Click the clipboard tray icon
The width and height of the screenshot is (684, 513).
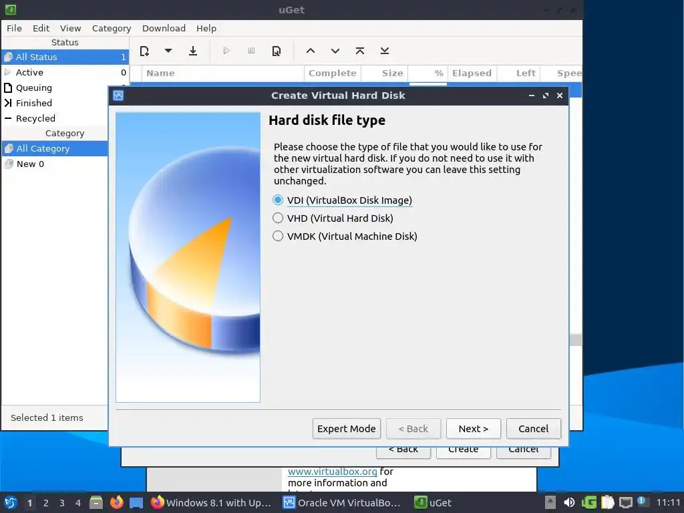(607, 503)
